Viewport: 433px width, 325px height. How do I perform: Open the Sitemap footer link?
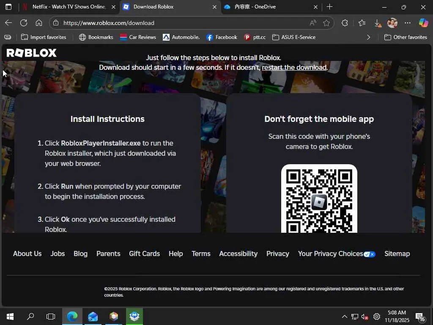click(x=397, y=254)
